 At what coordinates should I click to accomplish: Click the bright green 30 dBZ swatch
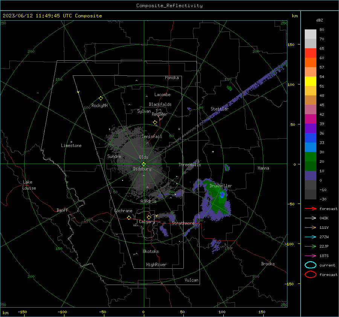[x=310, y=156]
